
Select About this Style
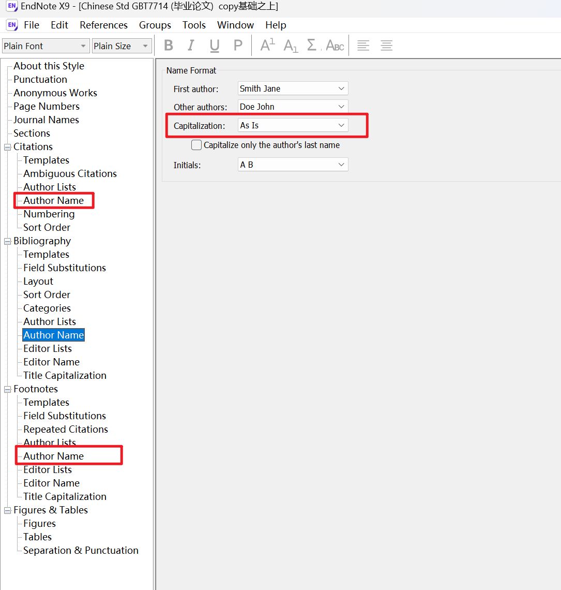[49, 66]
